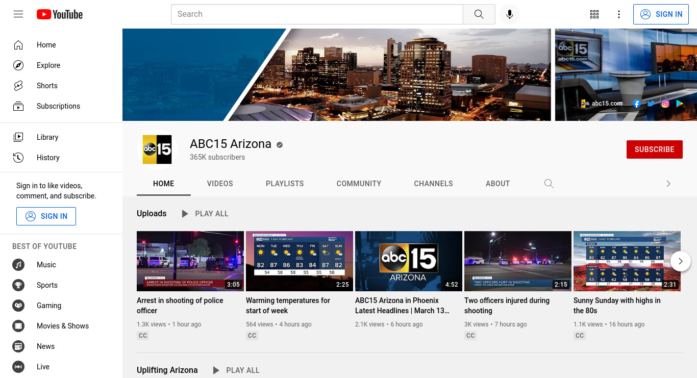Click the 365K subscribers text

coord(217,157)
